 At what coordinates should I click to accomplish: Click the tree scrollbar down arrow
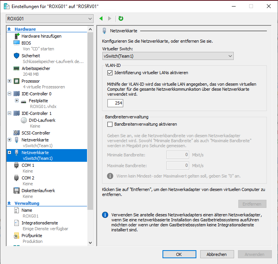click(90, 243)
